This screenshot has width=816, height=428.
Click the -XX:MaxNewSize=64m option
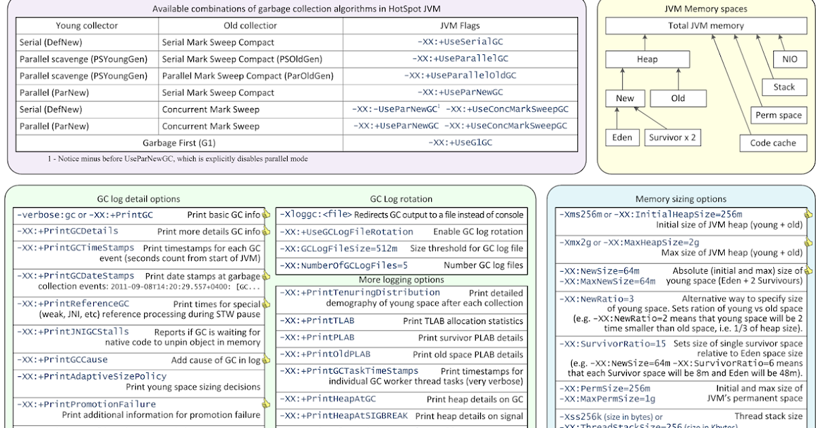coord(607,281)
